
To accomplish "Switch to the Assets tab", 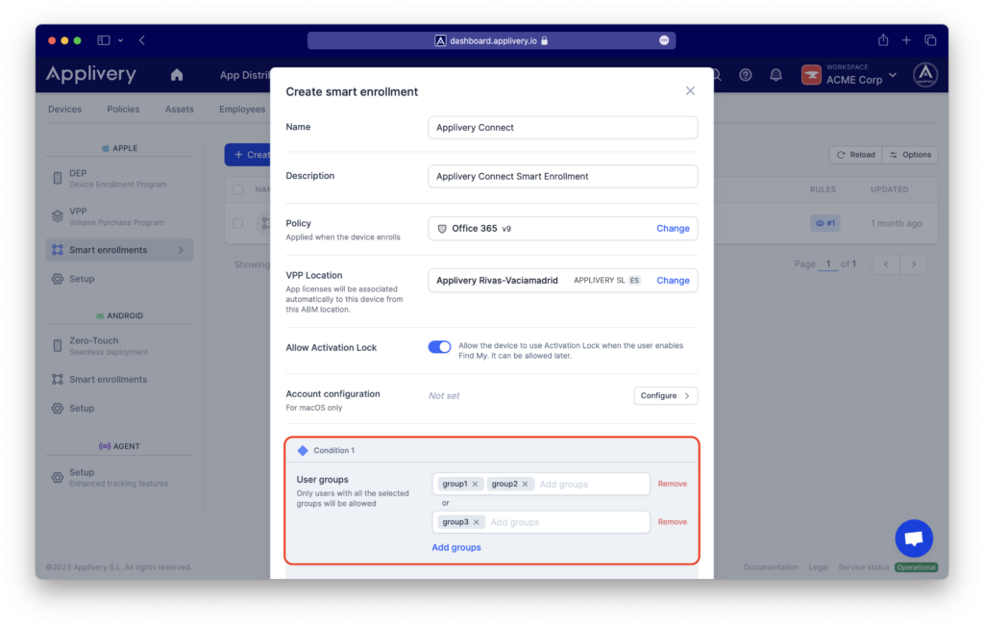I will pos(180,110).
